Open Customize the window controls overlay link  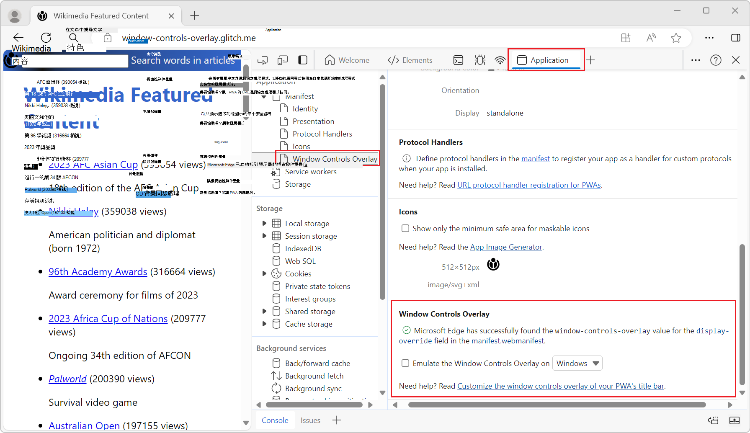tap(561, 386)
